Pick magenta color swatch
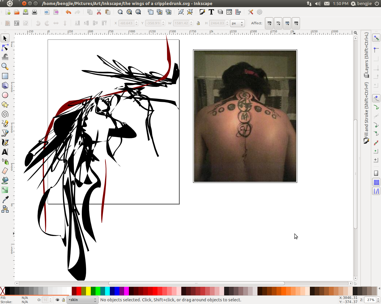This screenshot has width=381, height=304. (127, 291)
